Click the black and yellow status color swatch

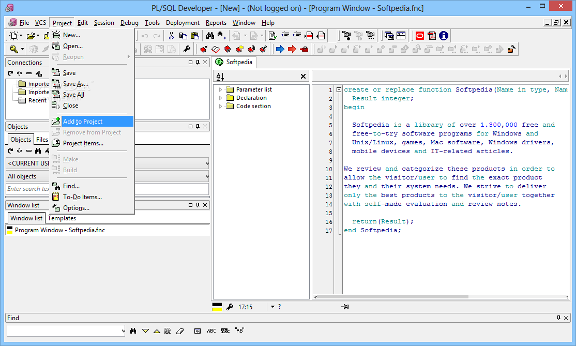click(217, 307)
